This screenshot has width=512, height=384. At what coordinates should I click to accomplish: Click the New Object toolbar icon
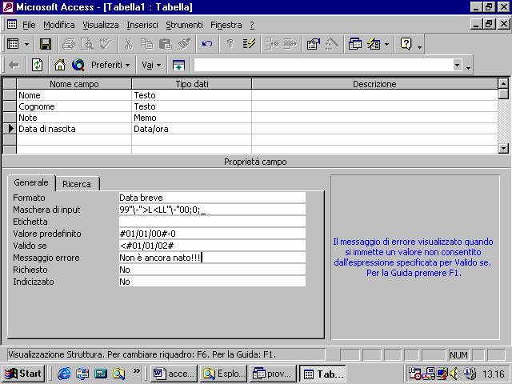pos(374,44)
